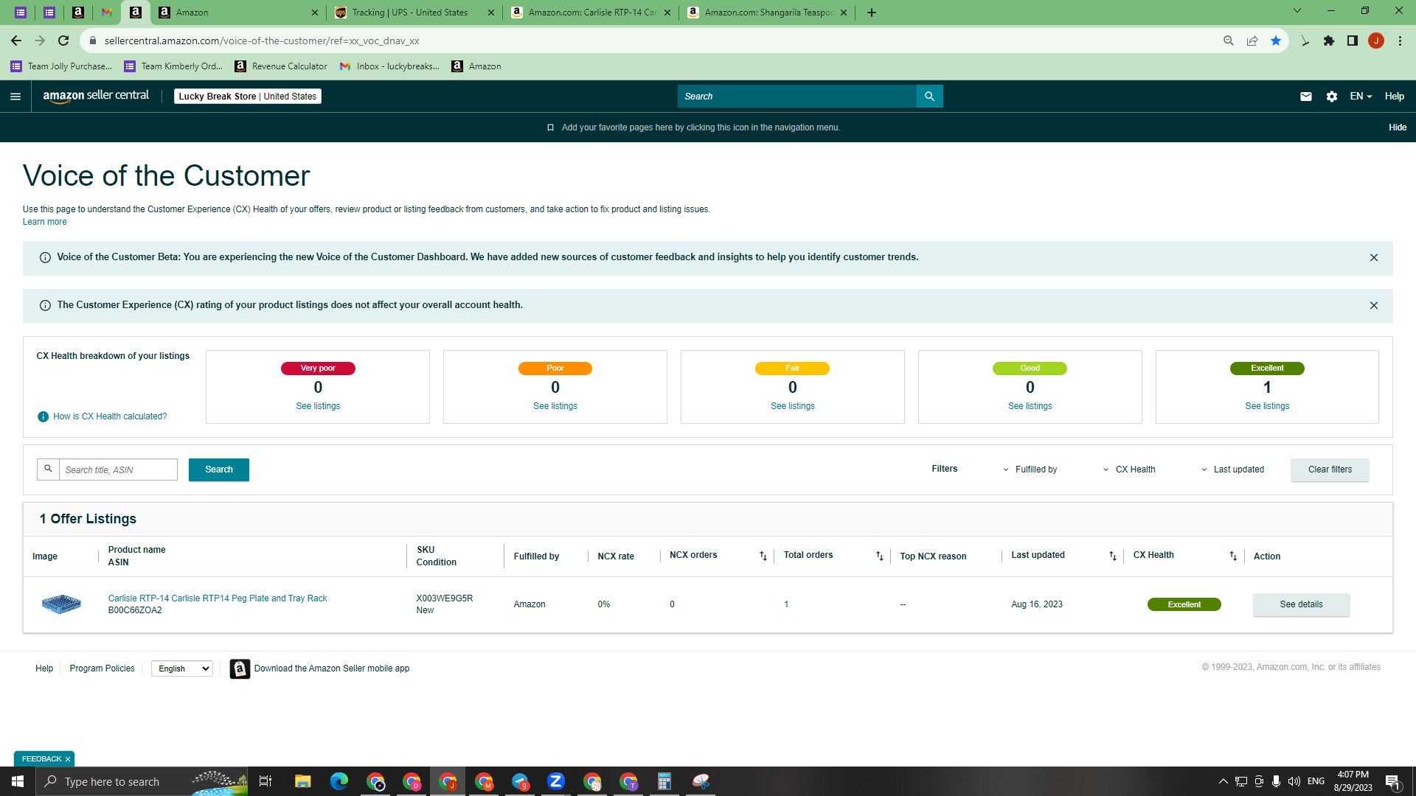
Task: Click See listings under Very poor
Action: point(318,407)
